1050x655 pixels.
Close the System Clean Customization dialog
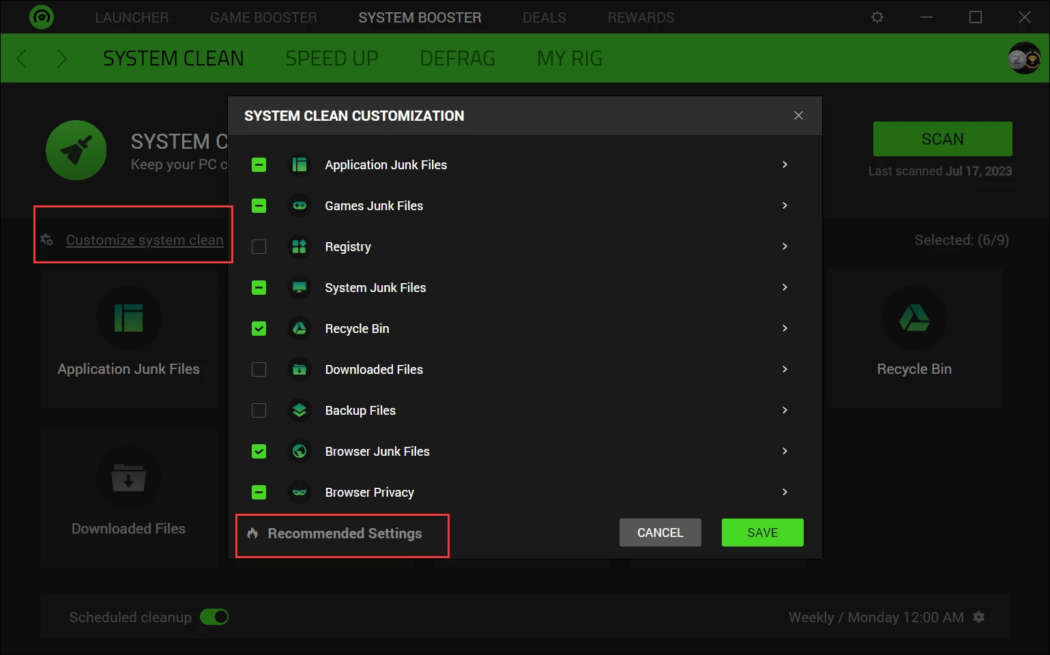click(x=798, y=115)
